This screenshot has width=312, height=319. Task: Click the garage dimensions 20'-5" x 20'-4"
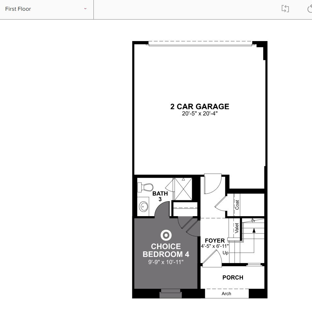200,114
